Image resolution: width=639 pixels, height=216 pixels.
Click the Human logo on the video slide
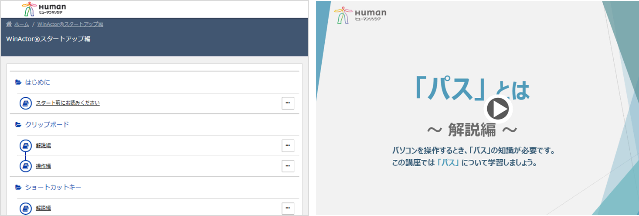(x=360, y=15)
